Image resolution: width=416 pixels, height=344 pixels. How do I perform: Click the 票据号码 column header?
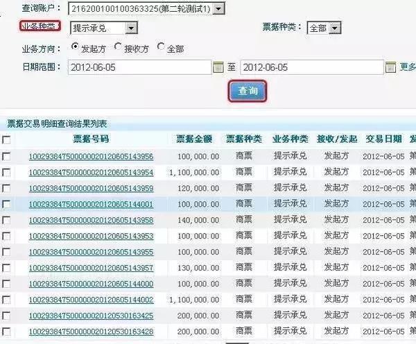[91, 139]
